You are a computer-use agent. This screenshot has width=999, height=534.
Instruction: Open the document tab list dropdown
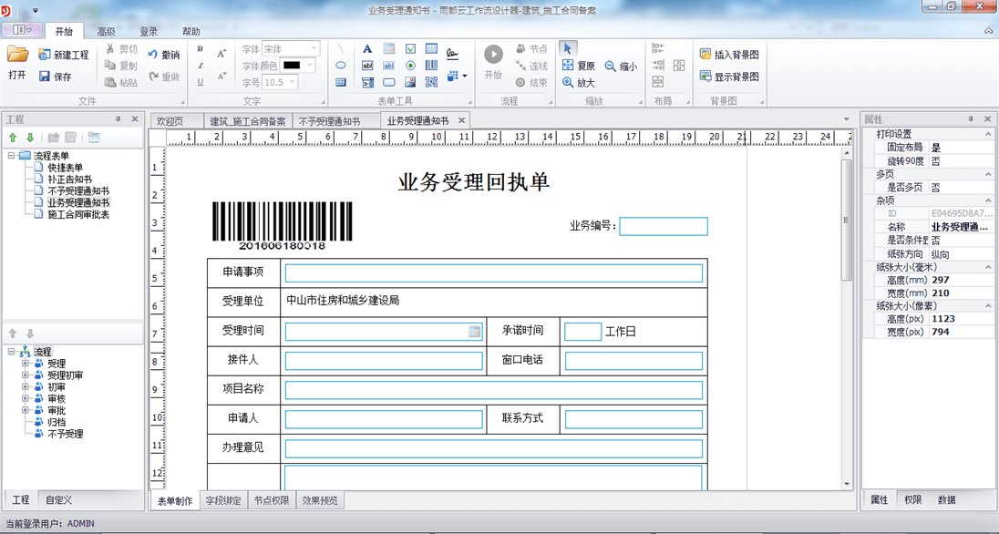[847, 119]
